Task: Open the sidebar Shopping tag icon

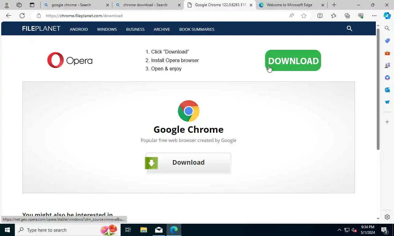Action: (x=387, y=41)
